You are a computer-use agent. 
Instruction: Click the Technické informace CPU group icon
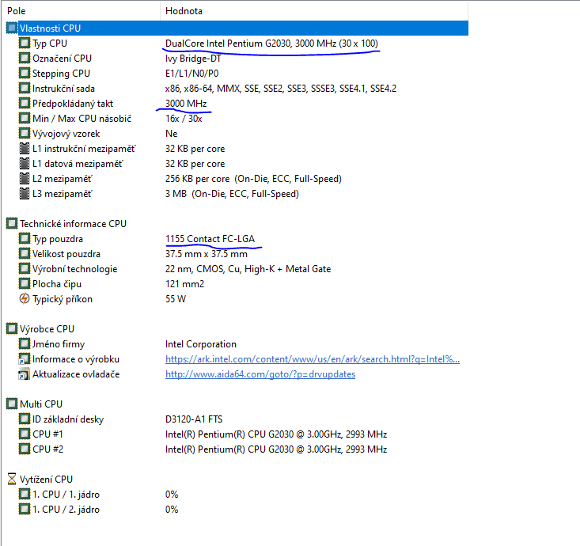pos(12,223)
